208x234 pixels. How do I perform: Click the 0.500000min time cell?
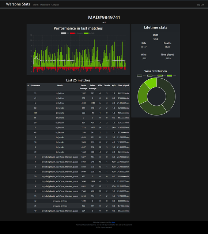coord(123,98)
